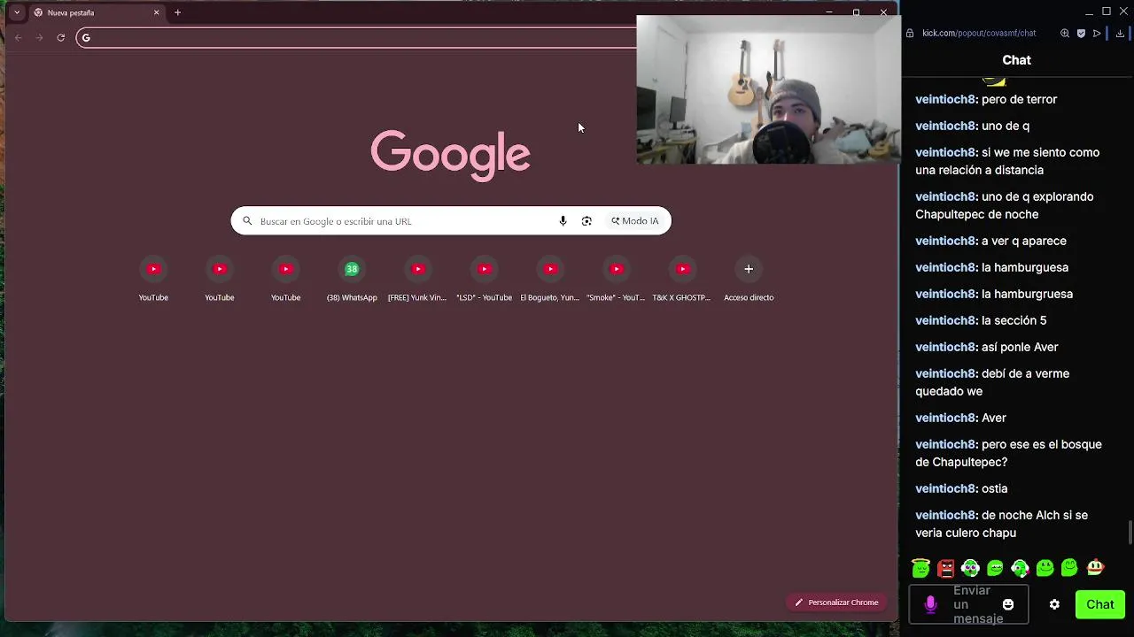This screenshot has height=637, width=1134.
Task: Insert the green frog smile emote
Action: (1045, 568)
